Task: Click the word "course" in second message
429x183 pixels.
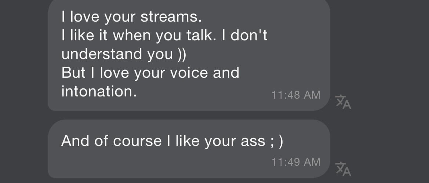Action: pyautogui.click(x=137, y=141)
